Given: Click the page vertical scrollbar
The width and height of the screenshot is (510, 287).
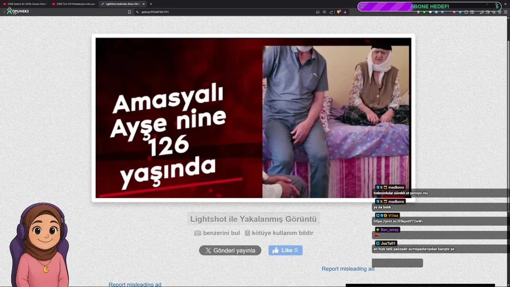Looking at the screenshot, I should click(508, 151).
